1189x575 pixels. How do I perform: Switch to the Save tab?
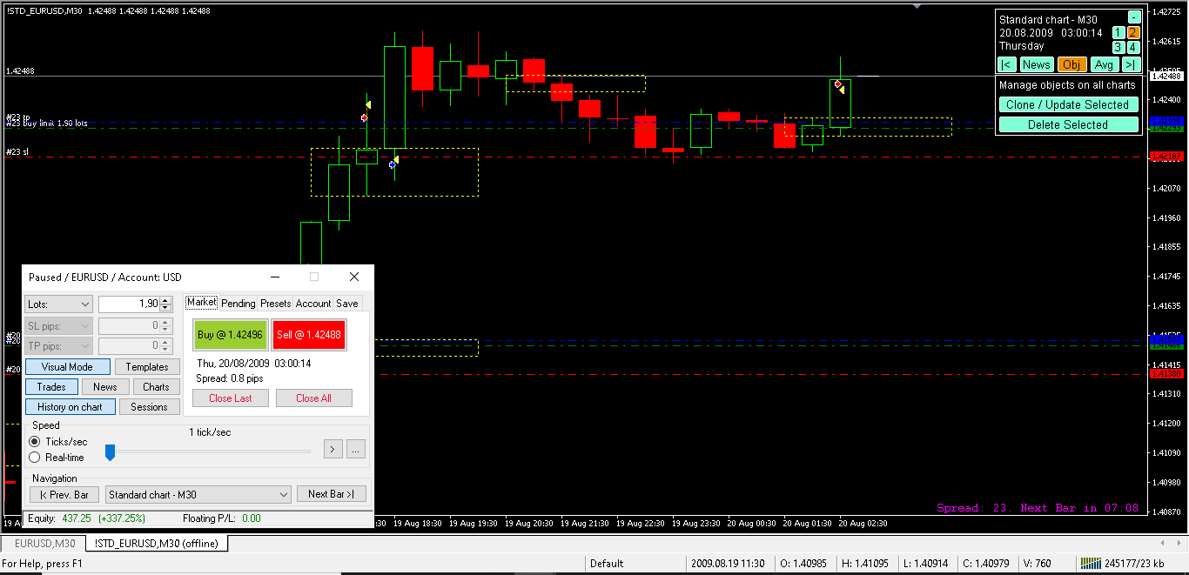pos(346,304)
